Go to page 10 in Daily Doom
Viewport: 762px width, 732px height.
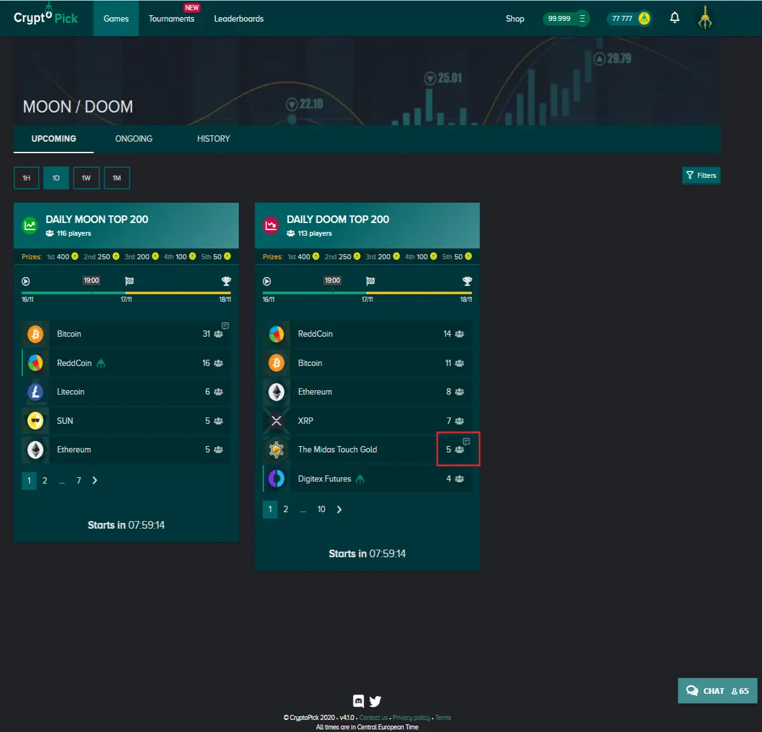coord(321,509)
